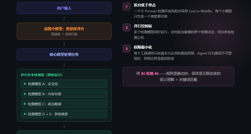This screenshot has height=134, width=251.
Task: Click the 并行控时延 heading
Action: coord(143,26)
